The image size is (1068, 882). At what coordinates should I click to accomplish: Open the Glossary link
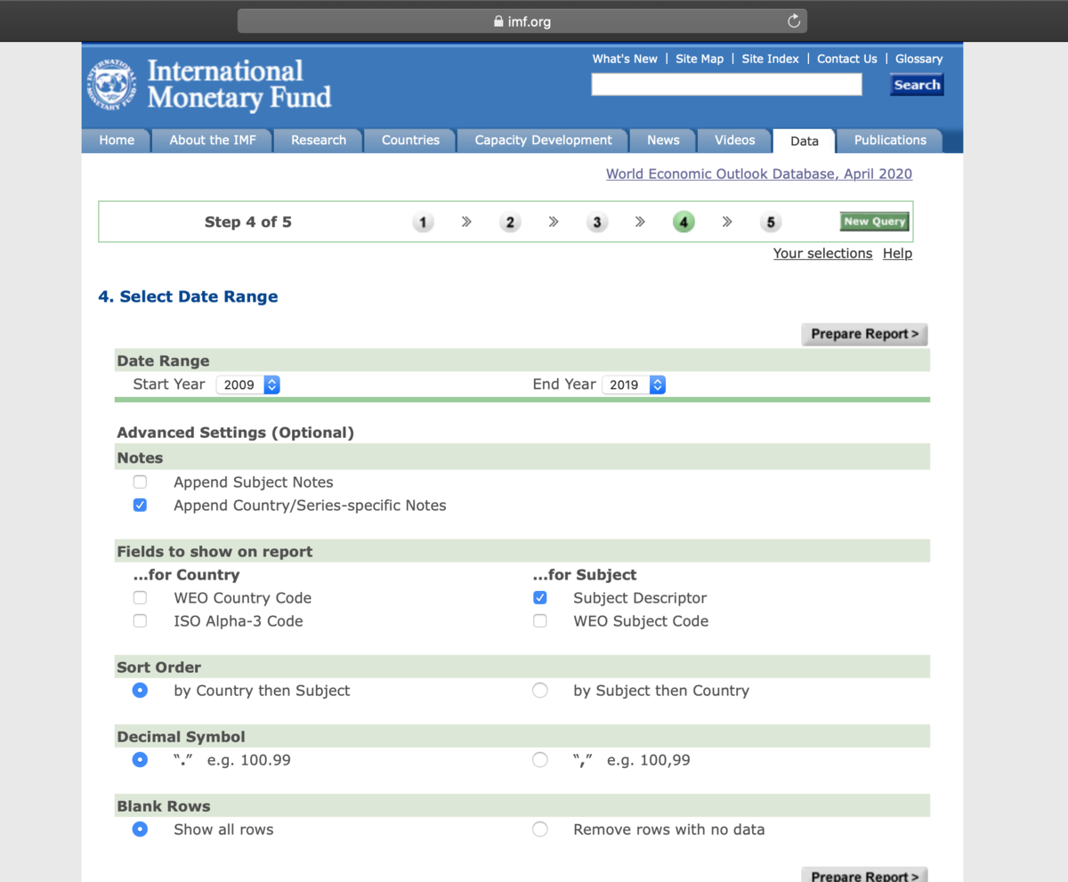click(919, 59)
